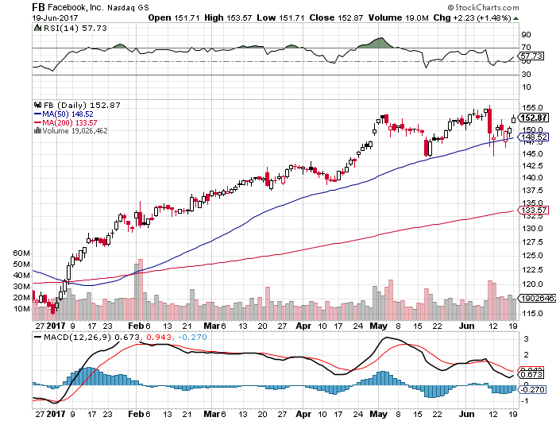Viewport: 556px width, 421px height.
Task: Click the 2017 year label under MACD panel
Action: [x=54, y=415]
